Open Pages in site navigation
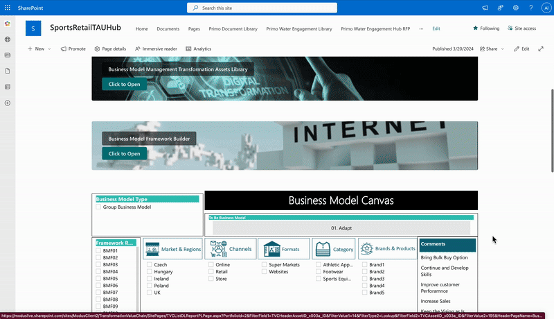 point(194,28)
